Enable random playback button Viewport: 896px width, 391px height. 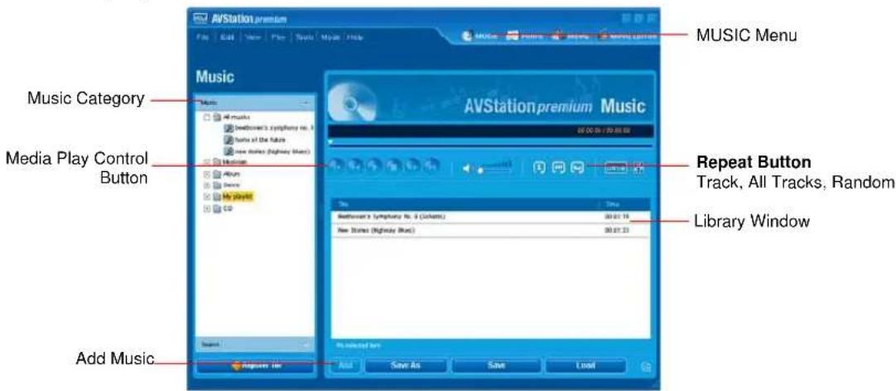tap(578, 167)
